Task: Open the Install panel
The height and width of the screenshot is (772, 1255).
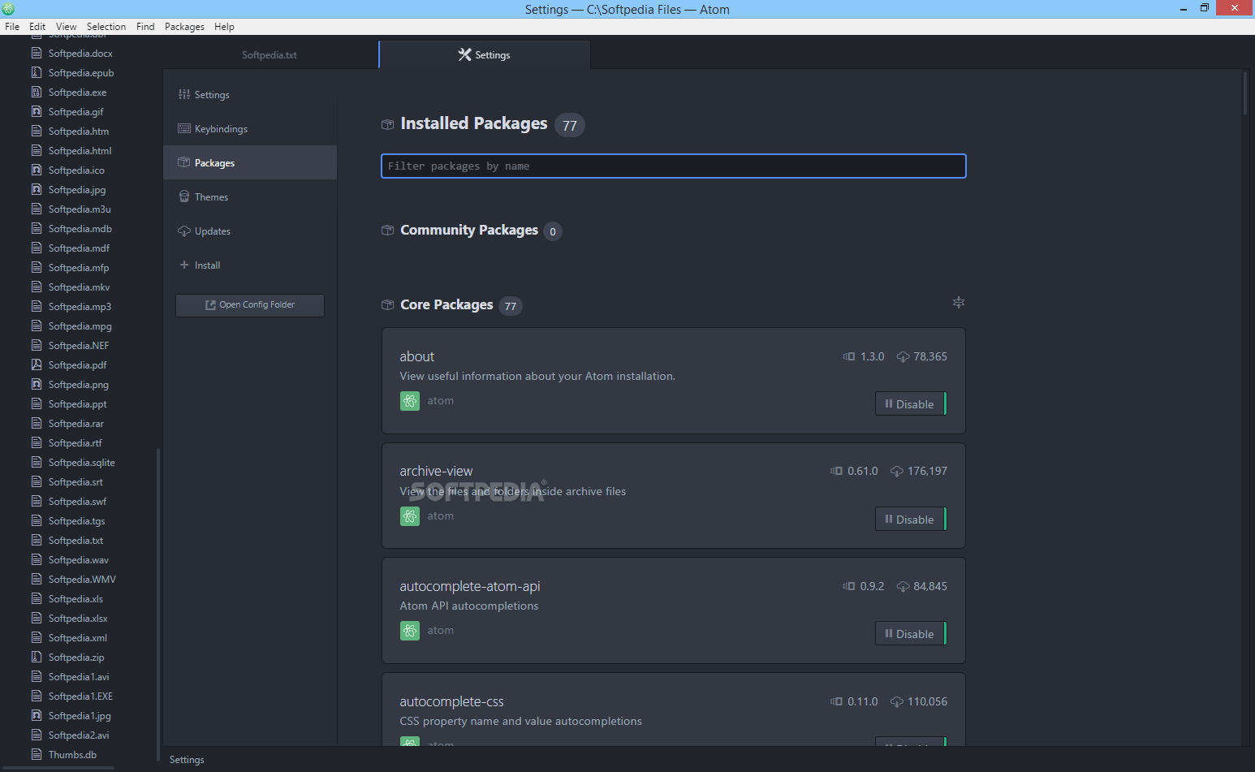Action: point(250,265)
